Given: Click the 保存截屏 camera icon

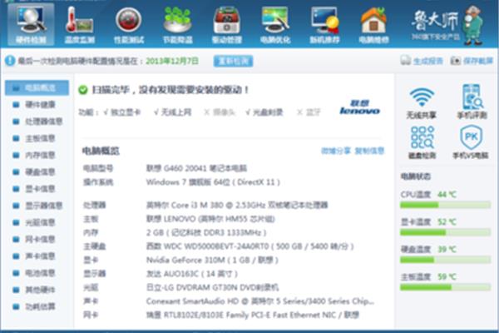Looking at the screenshot, I should tap(456, 60).
